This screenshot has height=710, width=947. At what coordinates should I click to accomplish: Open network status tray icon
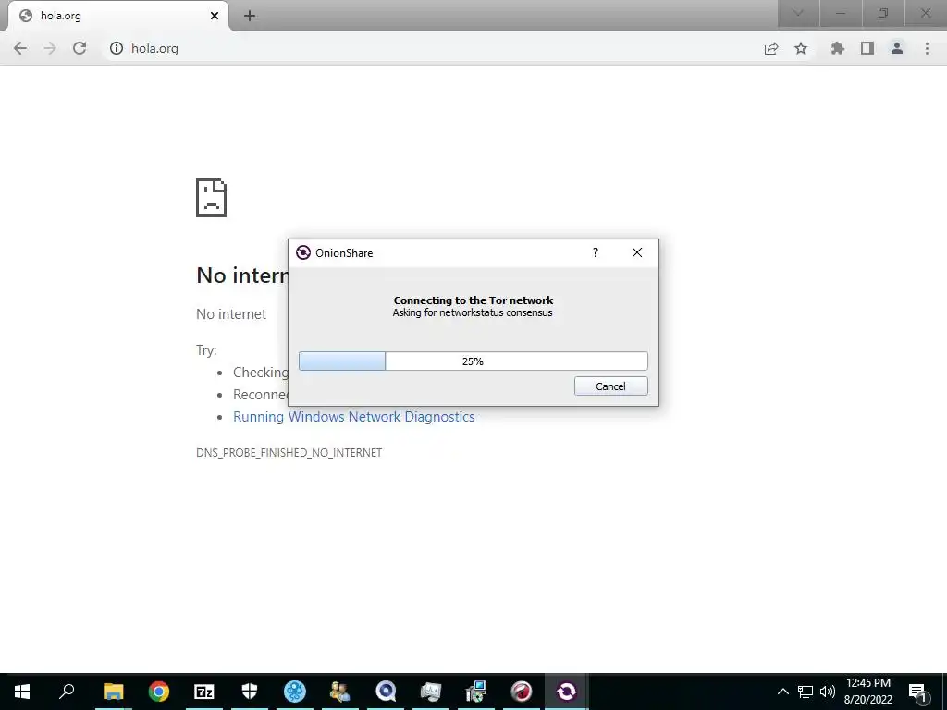pos(806,692)
